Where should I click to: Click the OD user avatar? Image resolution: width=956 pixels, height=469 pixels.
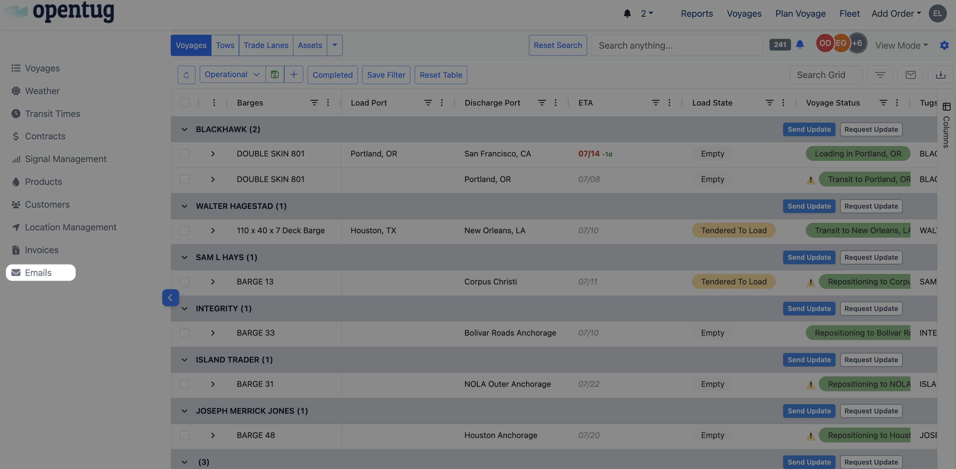click(824, 43)
